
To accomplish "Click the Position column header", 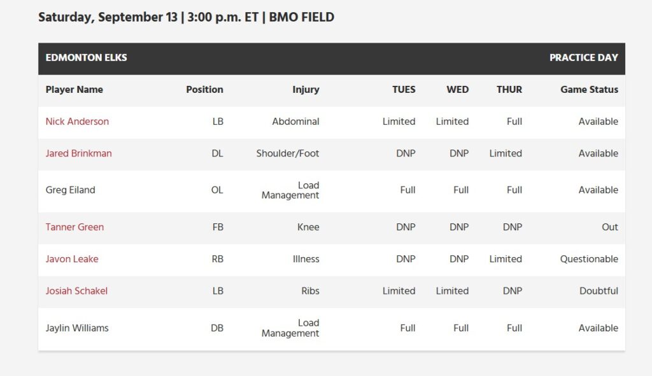I will pyautogui.click(x=204, y=90).
